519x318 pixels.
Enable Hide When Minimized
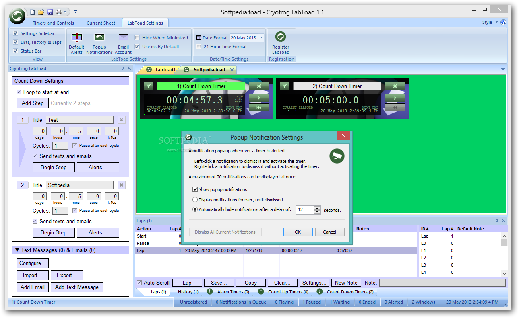137,38
